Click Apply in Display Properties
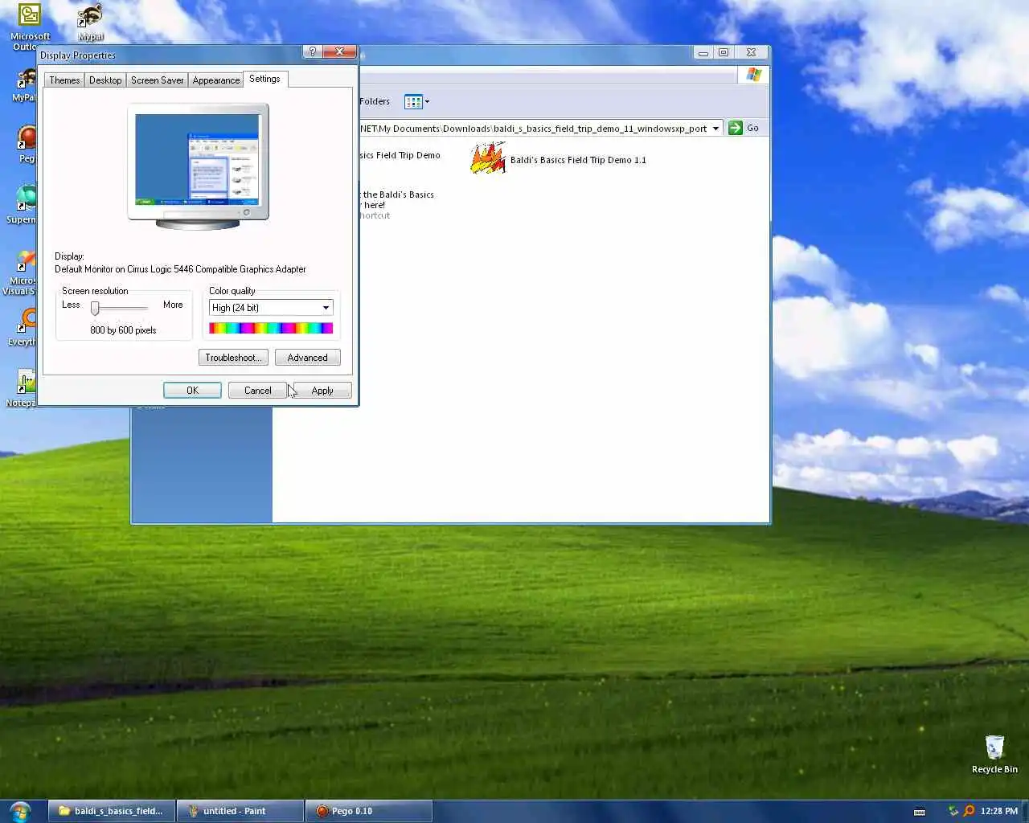Screen dimensions: 1029x823 click(322, 391)
